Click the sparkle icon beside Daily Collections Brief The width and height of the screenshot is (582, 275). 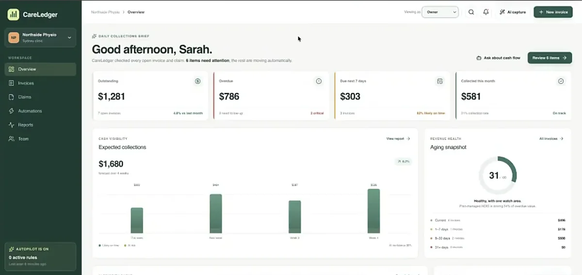tap(94, 36)
